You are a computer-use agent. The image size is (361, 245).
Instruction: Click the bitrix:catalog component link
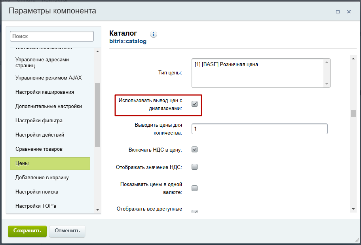pos(128,42)
